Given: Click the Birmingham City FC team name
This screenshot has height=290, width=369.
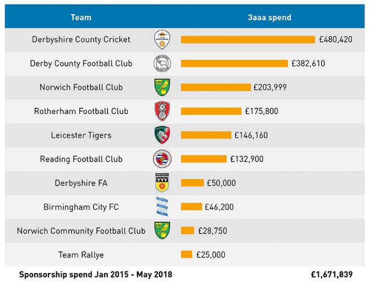Looking at the screenshot, I should pyautogui.click(x=81, y=207).
